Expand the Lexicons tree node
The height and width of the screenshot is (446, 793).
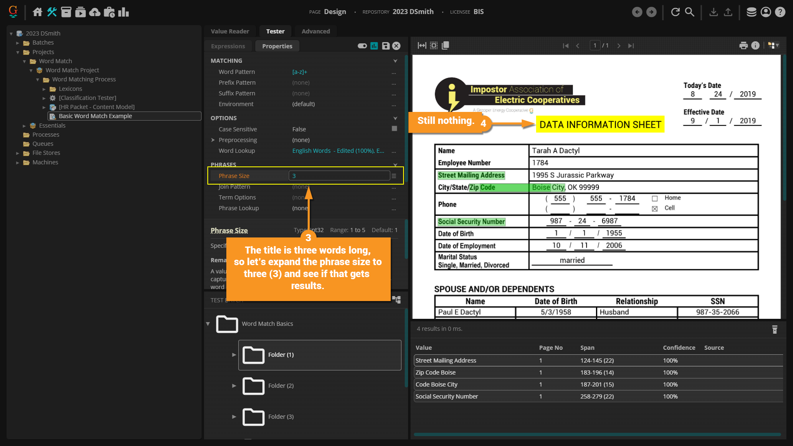click(44, 89)
